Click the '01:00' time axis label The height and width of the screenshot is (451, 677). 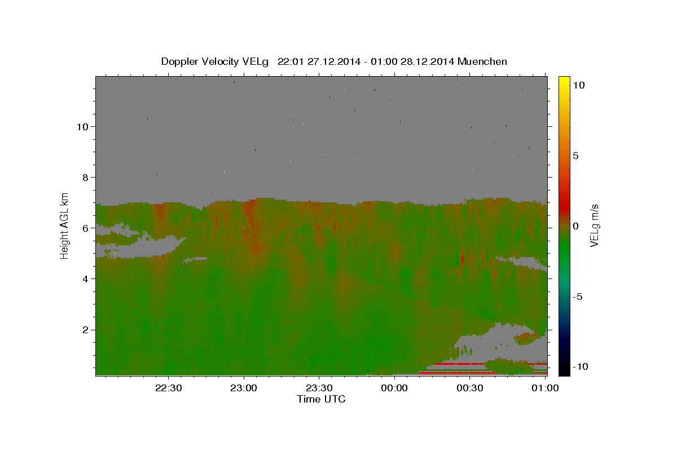pos(545,388)
